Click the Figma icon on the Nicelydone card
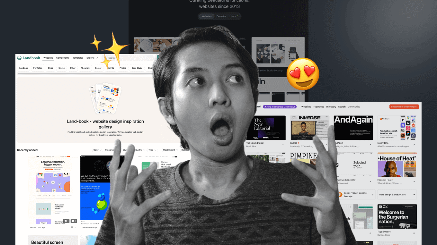 [408, 133]
